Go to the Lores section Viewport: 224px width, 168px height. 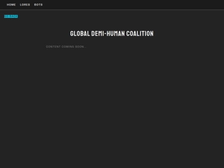click(25, 5)
